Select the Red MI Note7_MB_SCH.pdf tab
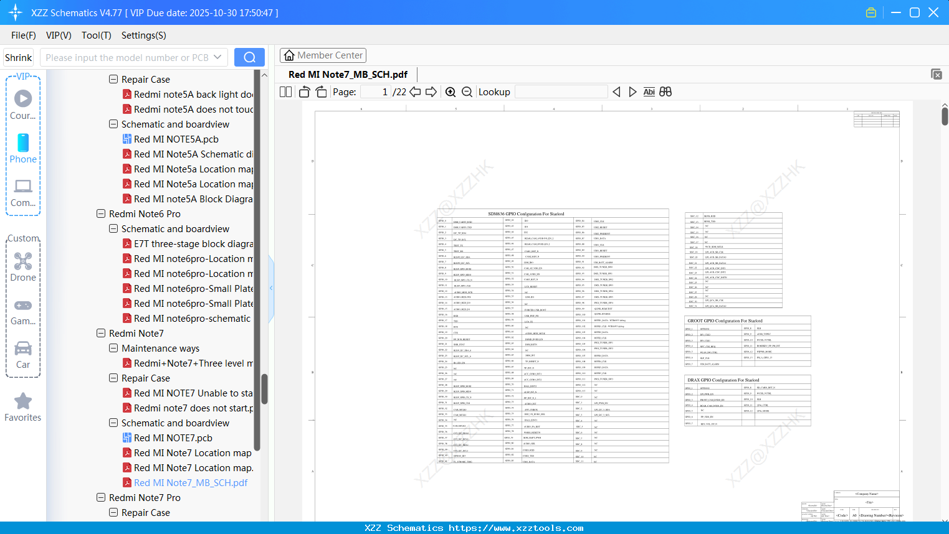Screen dimensions: 949x534 coord(348,75)
